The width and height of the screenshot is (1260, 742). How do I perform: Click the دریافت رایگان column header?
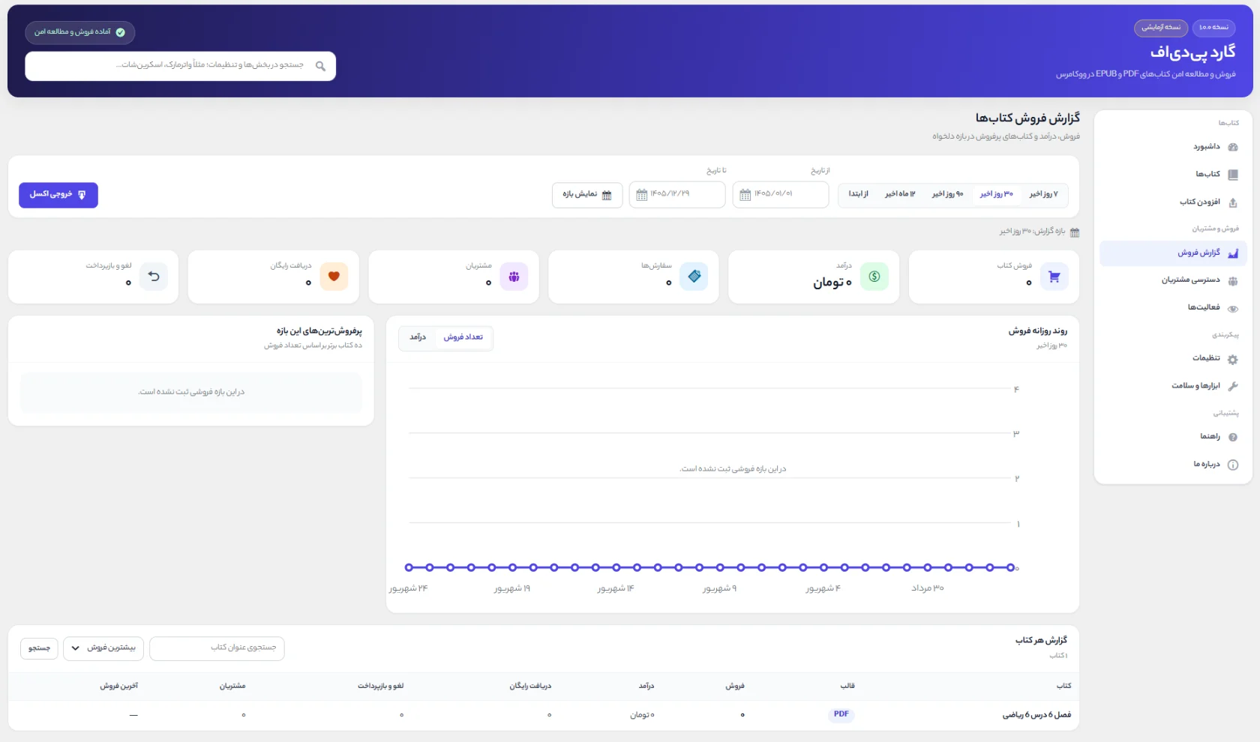[530, 687]
